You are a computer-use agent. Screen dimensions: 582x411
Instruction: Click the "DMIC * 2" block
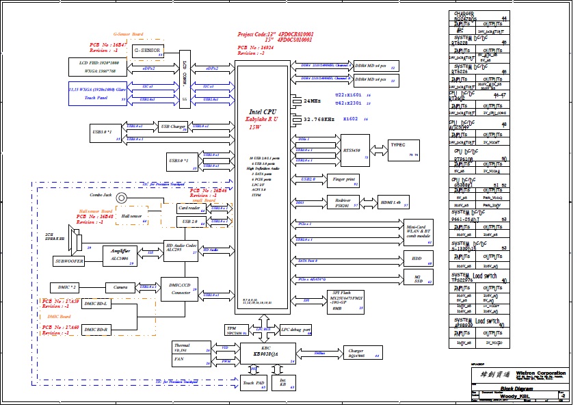pyautogui.click(x=64, y=287)
